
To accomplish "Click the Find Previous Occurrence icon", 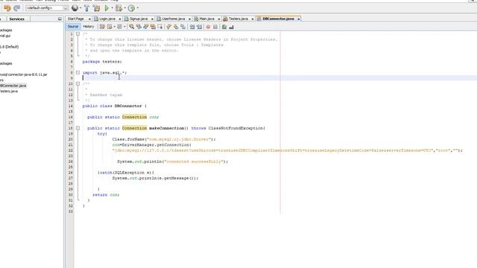I will tap(139, 27).
